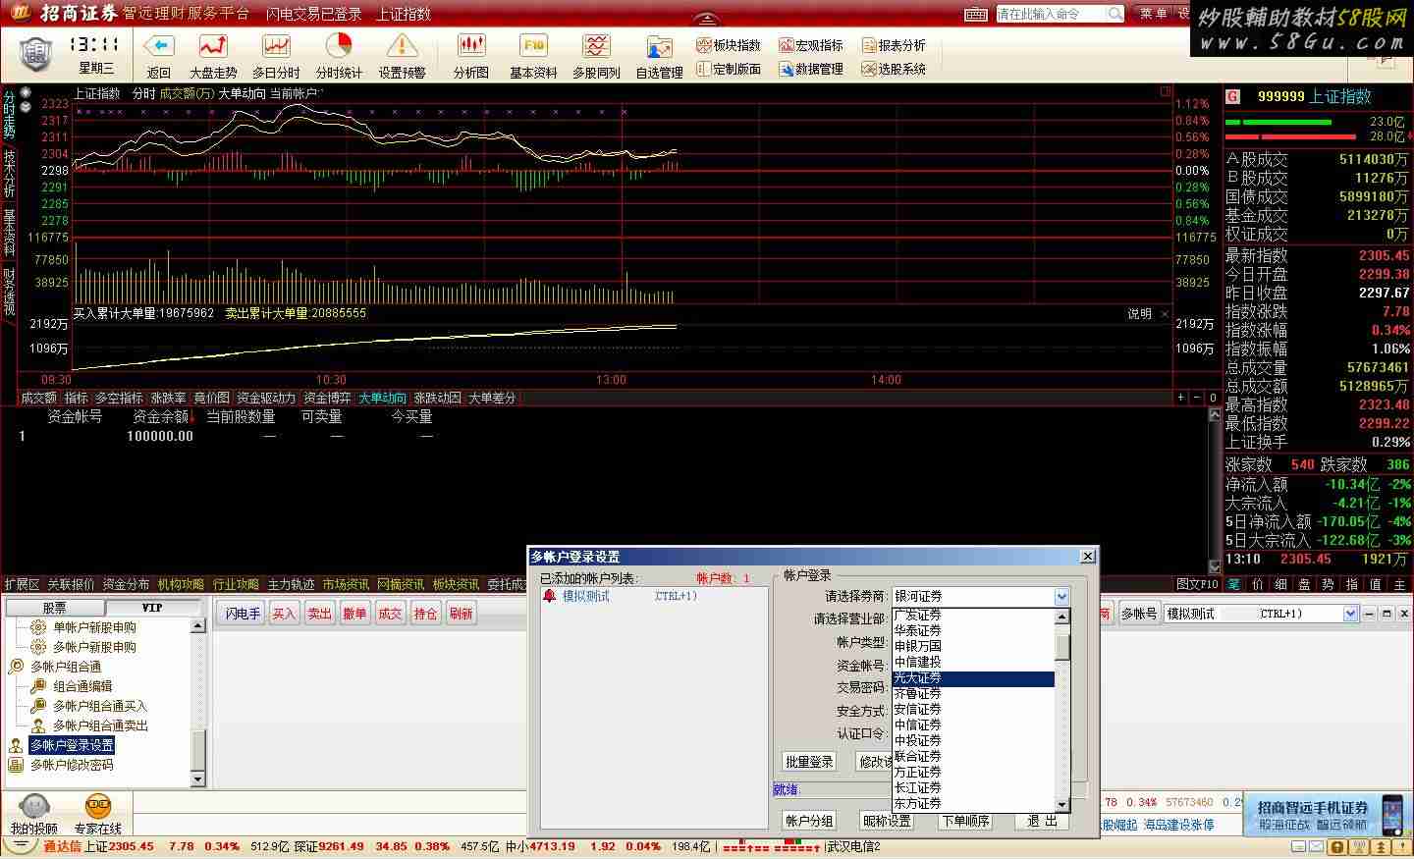Open the 设置预警 warning alert icon

tap(402, 47)
